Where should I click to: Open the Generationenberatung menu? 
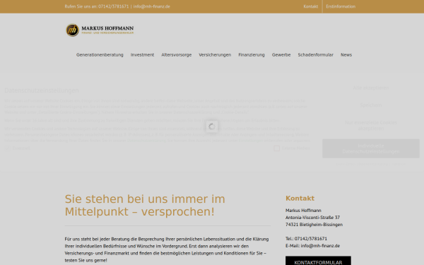(x=100, y=55)
